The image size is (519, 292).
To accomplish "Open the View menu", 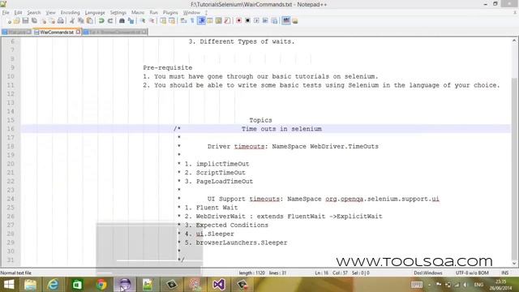I will tap(50, 13).
